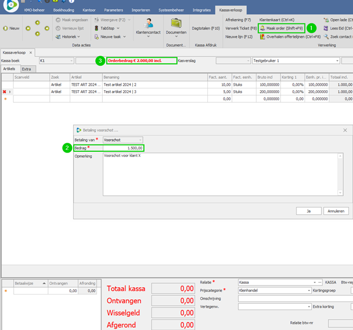Click Ontvangen cell 0,00 in payment grid
This screenshot has width=353, height=330.
tap(63, 291)
